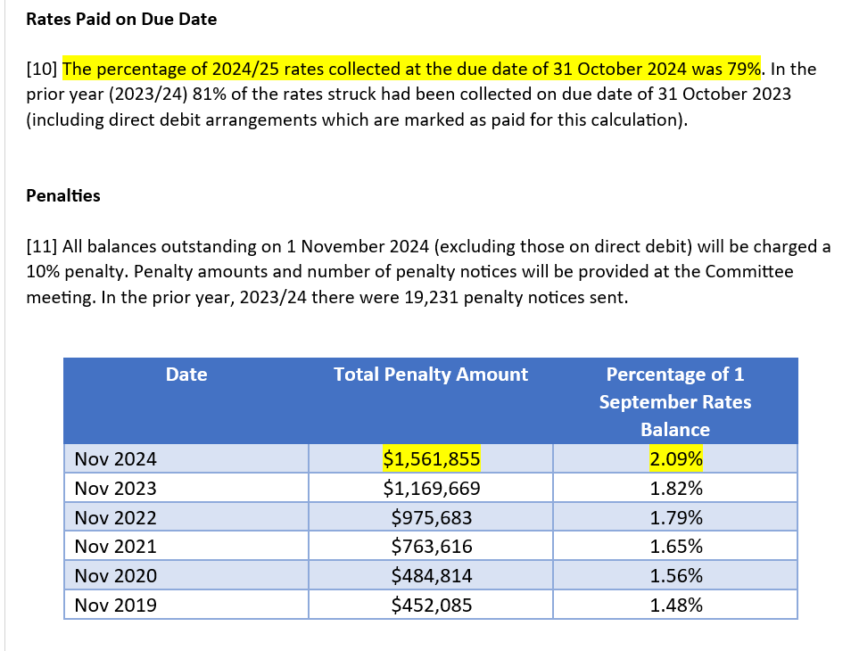
Task: Click the highlighted sentence about 79% rates collected
Action: [x=412, y=69]
